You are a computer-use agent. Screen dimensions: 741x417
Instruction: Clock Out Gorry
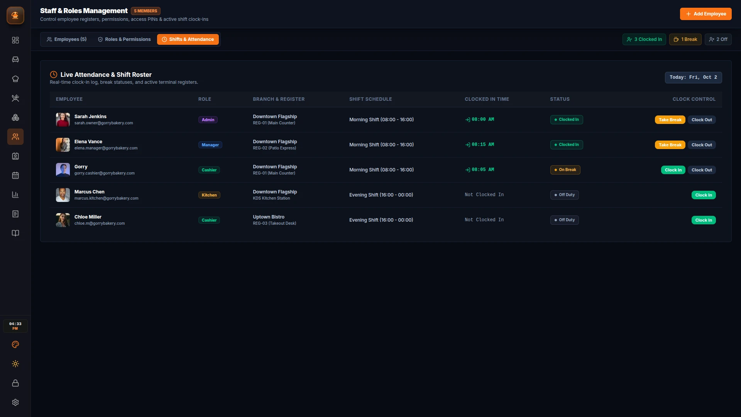(702, 170)
